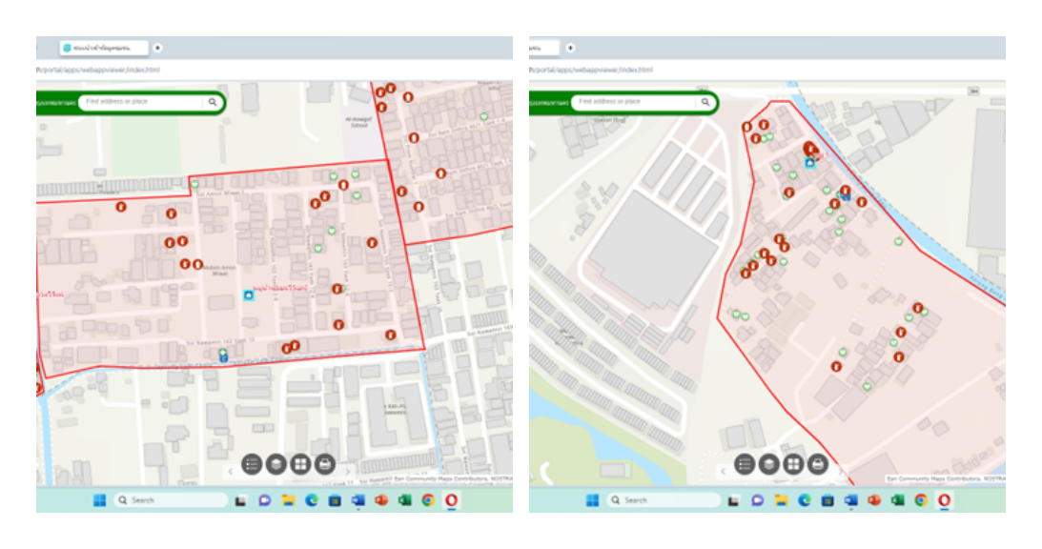The image size is (1042, 549).
Task: Open the basemap gallery widget in left map
Action: click(299, 463)
